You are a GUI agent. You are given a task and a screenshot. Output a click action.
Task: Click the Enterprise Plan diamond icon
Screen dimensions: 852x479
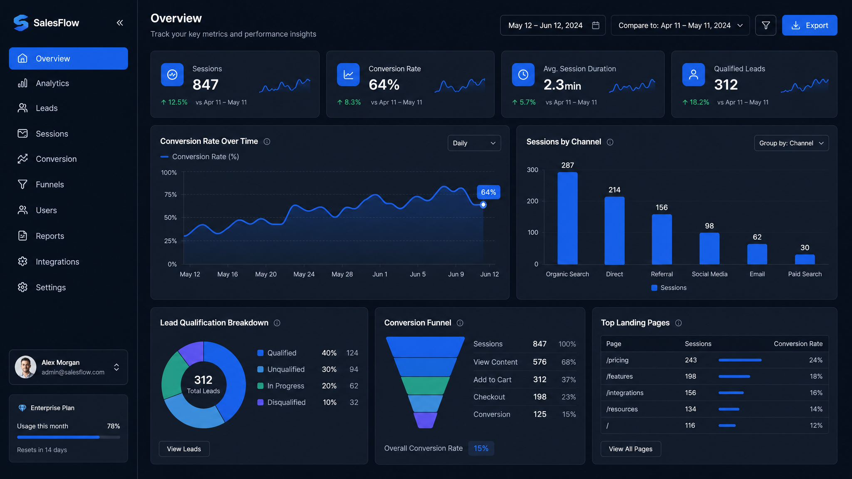point(22,408)
